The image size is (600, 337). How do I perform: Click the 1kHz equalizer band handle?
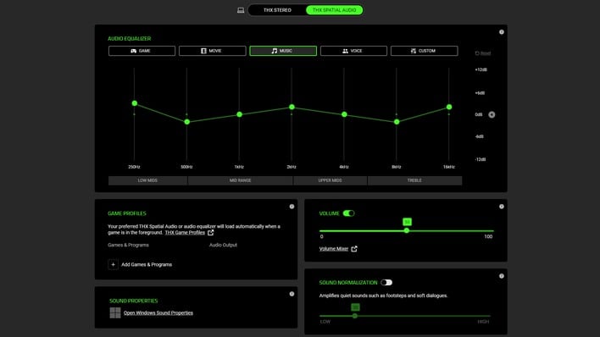tap(239, 114)
